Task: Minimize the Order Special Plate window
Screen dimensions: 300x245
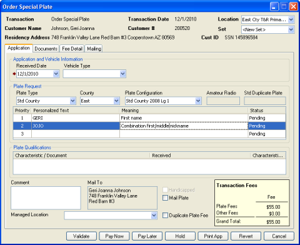Action: [274, 6]
